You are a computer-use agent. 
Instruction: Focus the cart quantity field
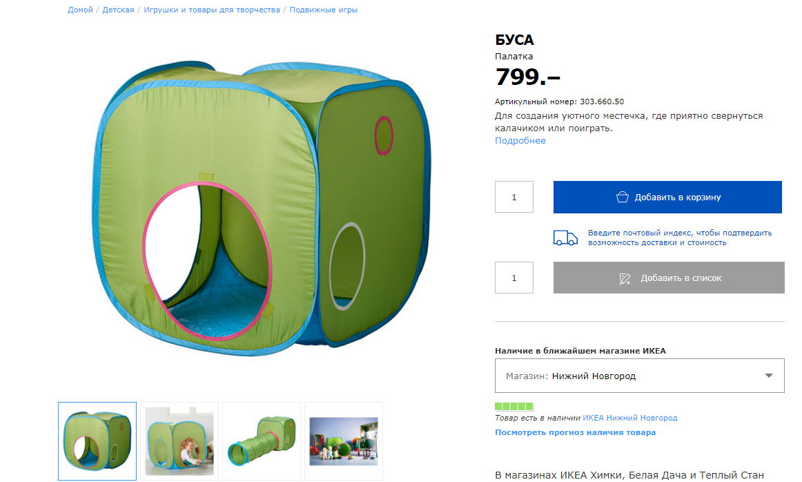coord(514,197)
